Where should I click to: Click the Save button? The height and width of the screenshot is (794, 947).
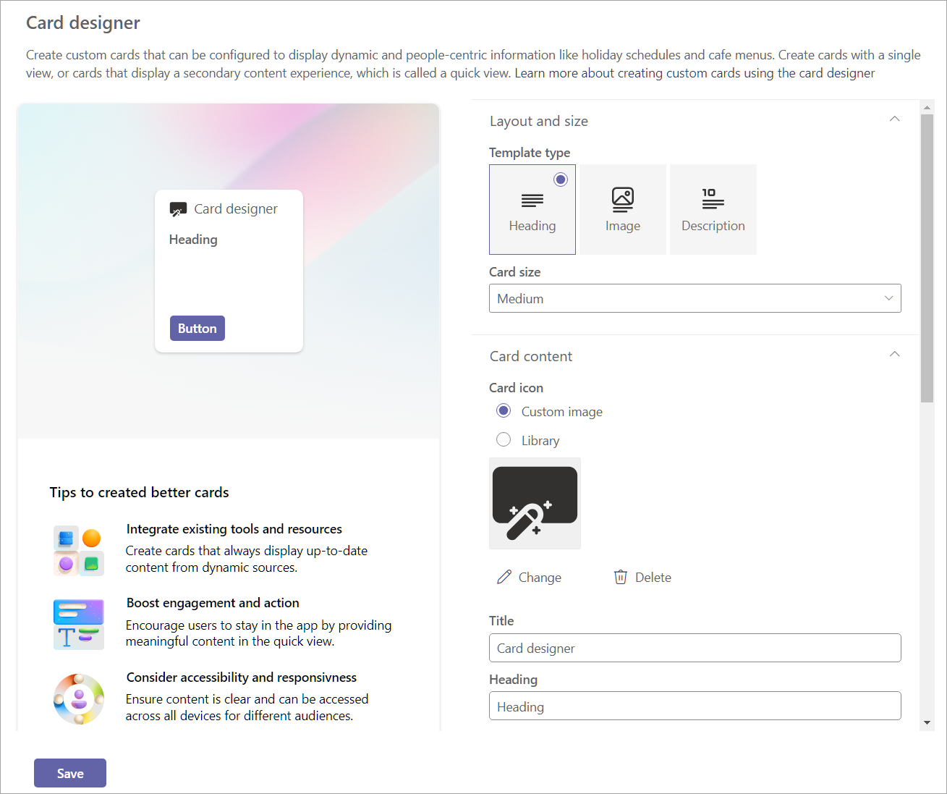pyautogui.click(x=70, y=773)
